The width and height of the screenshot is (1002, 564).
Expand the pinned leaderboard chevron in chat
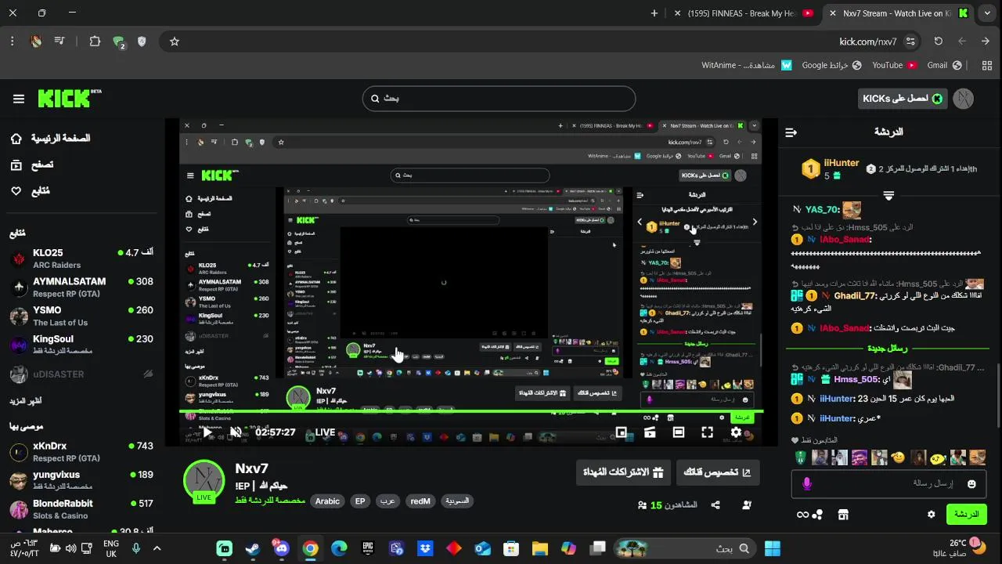888,194
